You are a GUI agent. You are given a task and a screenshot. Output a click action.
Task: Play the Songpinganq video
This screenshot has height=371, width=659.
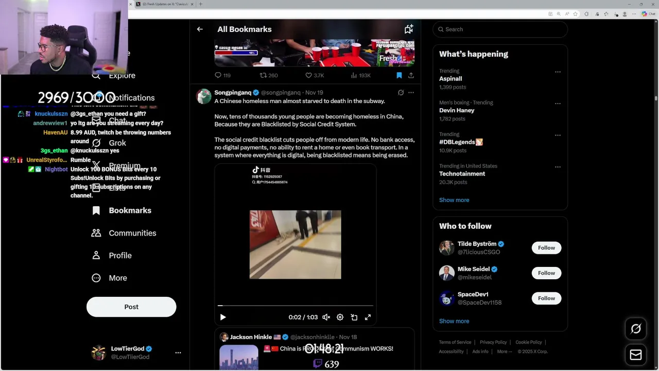pyautogui.click(x=223, y=317)
